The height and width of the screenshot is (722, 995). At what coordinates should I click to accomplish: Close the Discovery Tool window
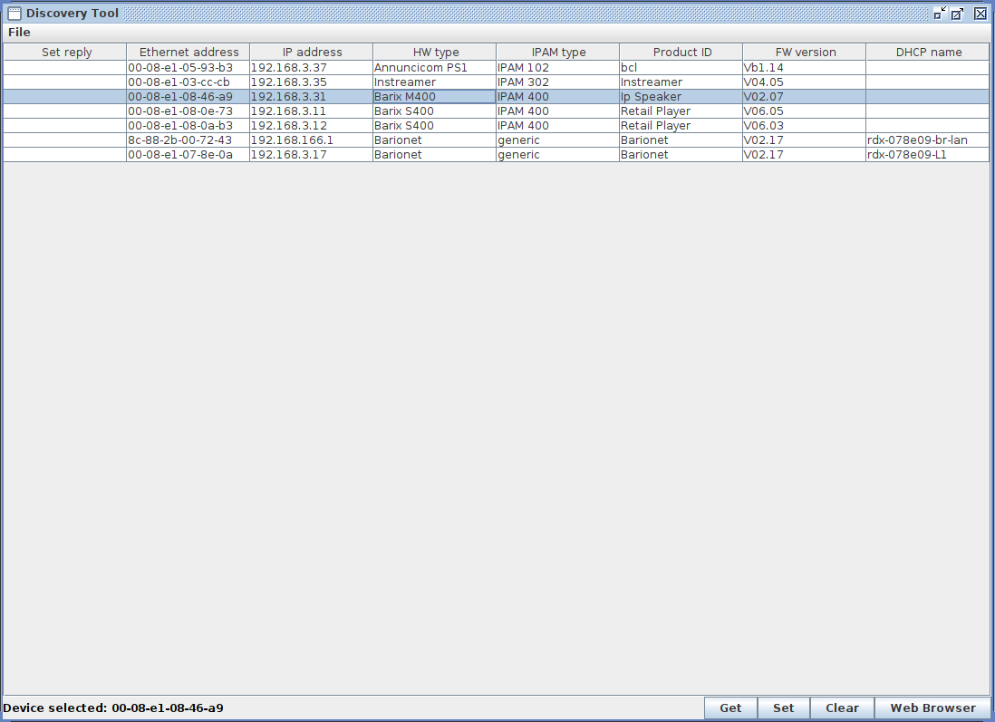pyautogui.click(x=980, y=14)
